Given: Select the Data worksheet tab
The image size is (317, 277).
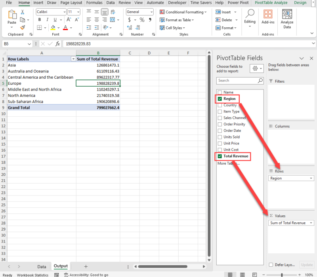Looking at the screenshot, I should tap(42, 266).
